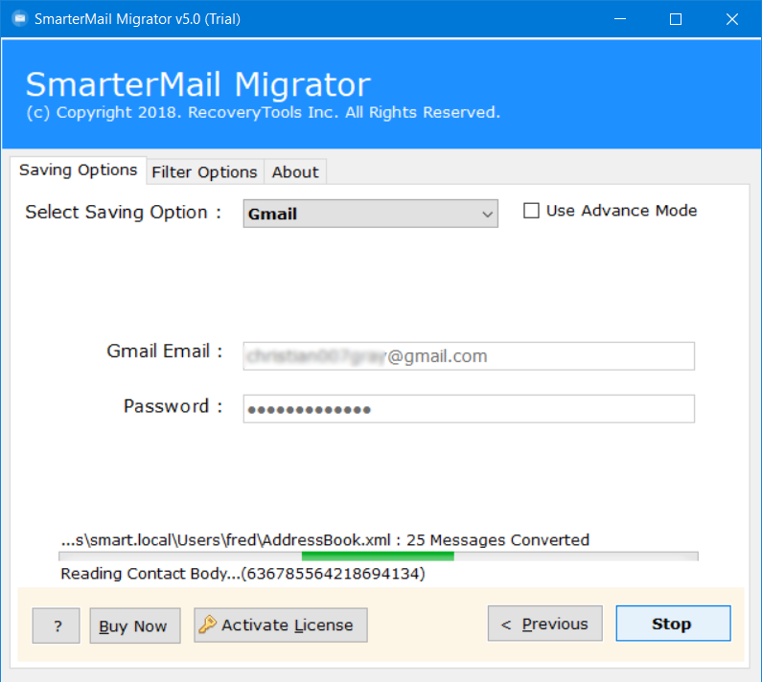The height and width of the screenshot is (682, 762).
Task: Click the copyright RecoveryTools Inc. banner text
Action: point(263,112)
